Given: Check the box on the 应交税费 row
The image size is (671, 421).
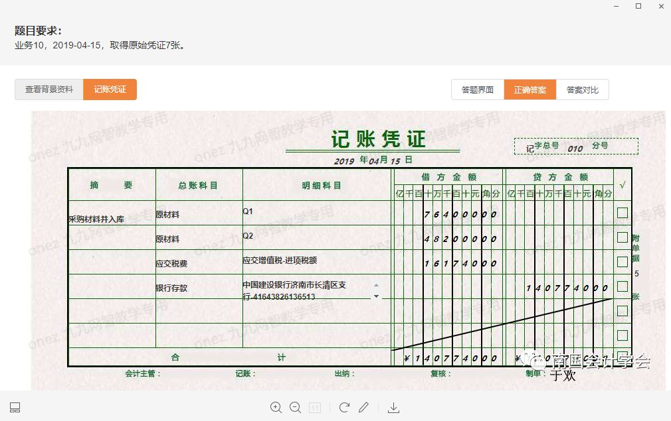Looking at the screenshot, I should pyautogui.click(x=623, y=262).
